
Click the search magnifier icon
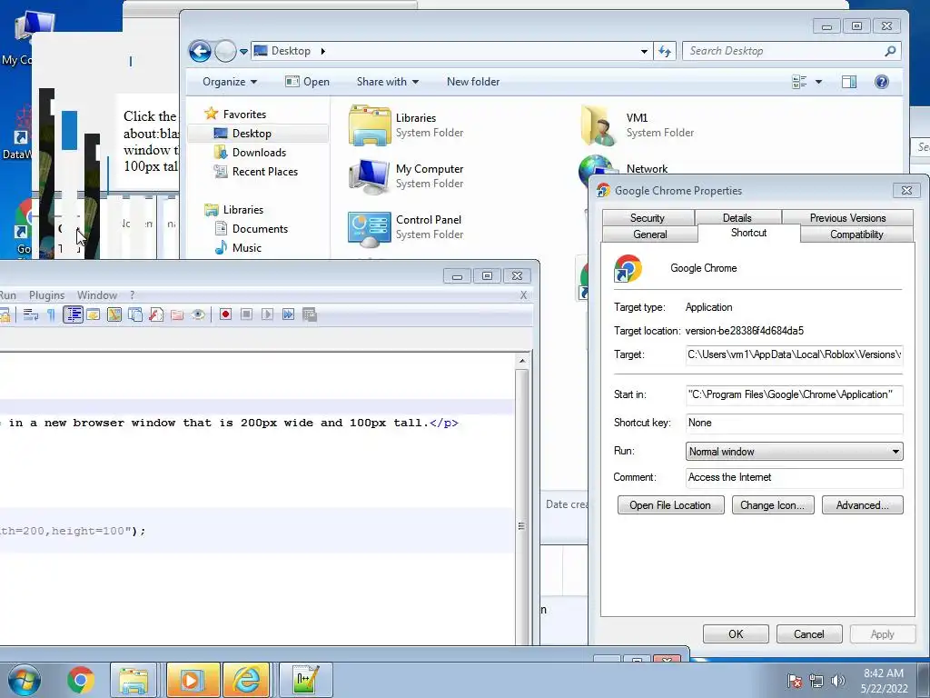tap(890, 51)
